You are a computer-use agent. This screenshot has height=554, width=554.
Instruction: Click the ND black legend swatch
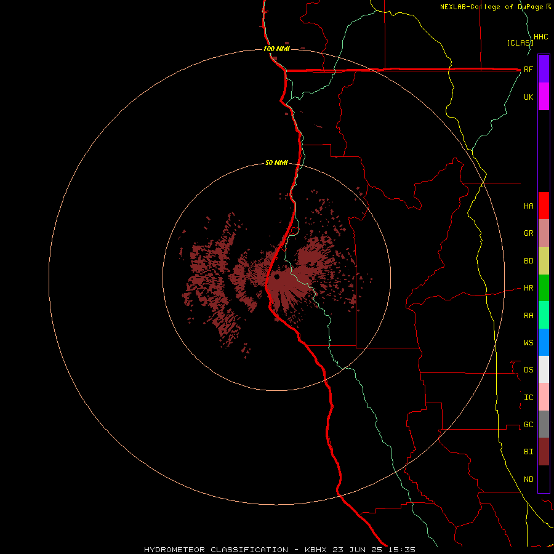pyautogui.click(x=544, y=479)
